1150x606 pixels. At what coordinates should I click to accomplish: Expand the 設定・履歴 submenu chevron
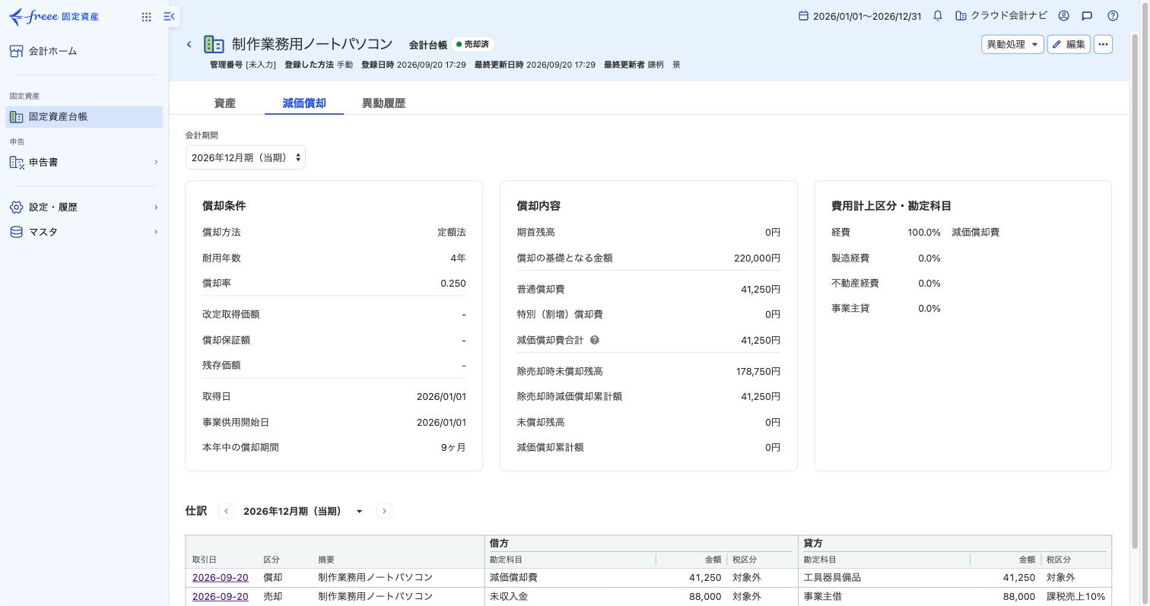(156, 207)
